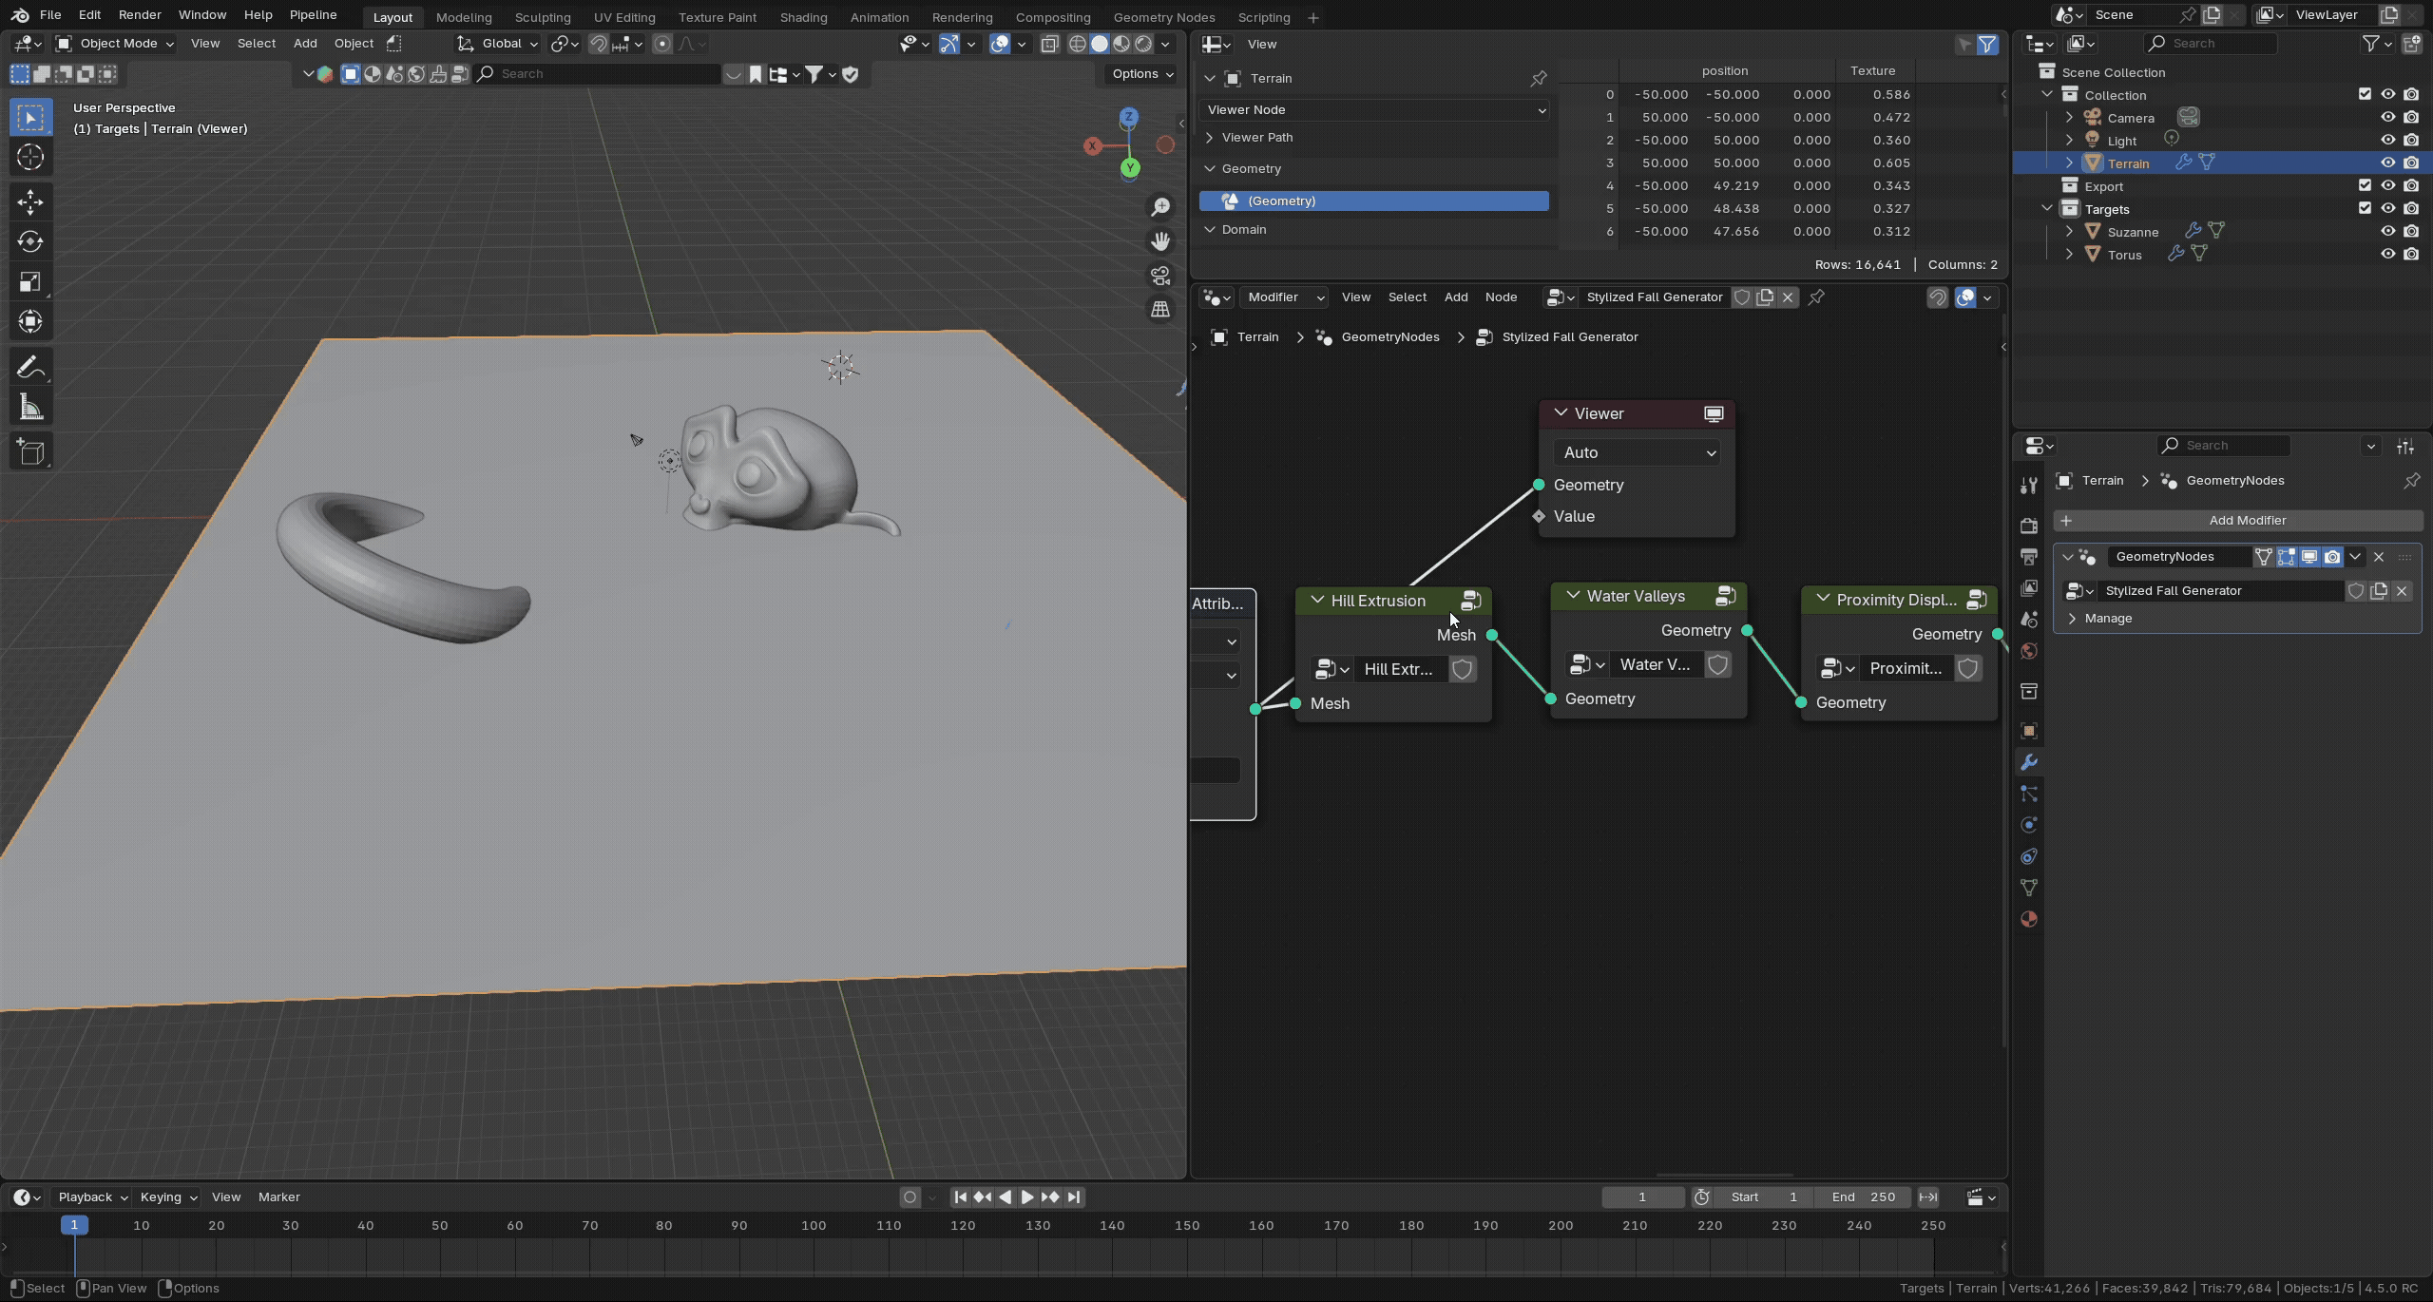Switch to the Shading workspace tab
The image size is (2433, 1302).
(x=803, y=17)
